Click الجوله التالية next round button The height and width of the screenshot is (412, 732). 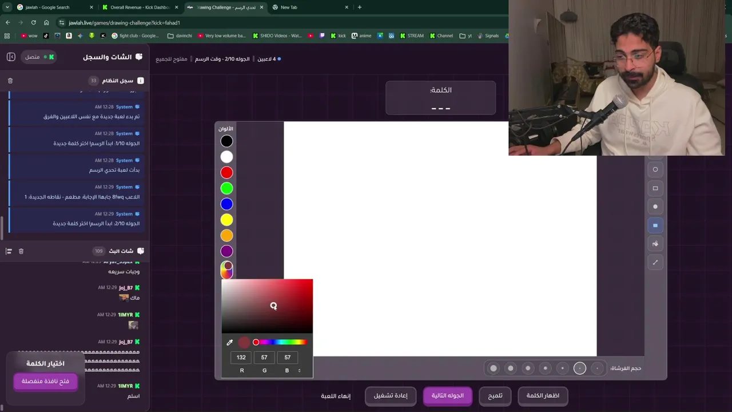pyautogui.click(x=448, y=395)
